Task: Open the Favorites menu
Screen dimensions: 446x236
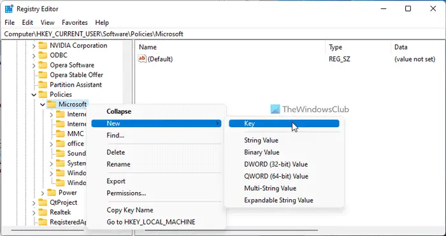Action: click(x=75, y=22)
